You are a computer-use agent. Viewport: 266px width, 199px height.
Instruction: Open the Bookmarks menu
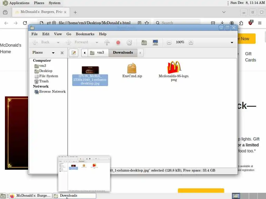tap(85, 34)
